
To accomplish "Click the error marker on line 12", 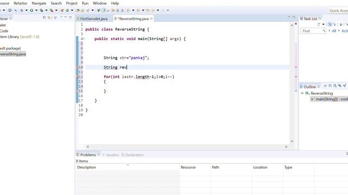I will (77, 77).
